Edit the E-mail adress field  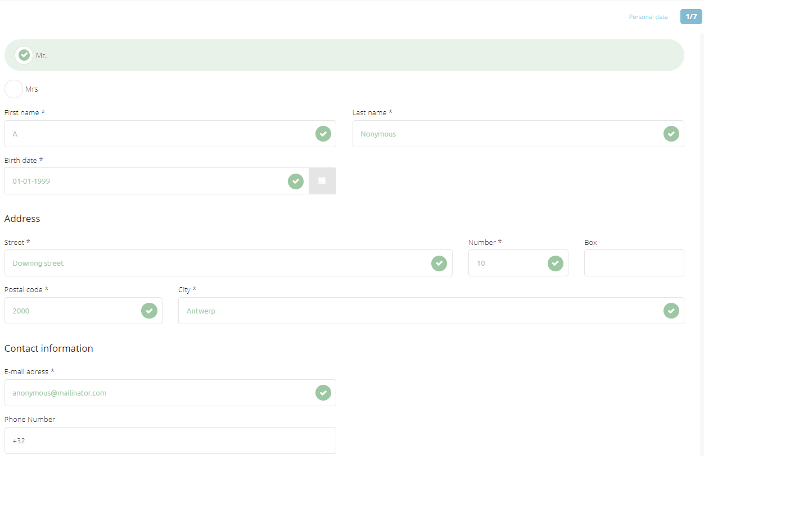170,393
